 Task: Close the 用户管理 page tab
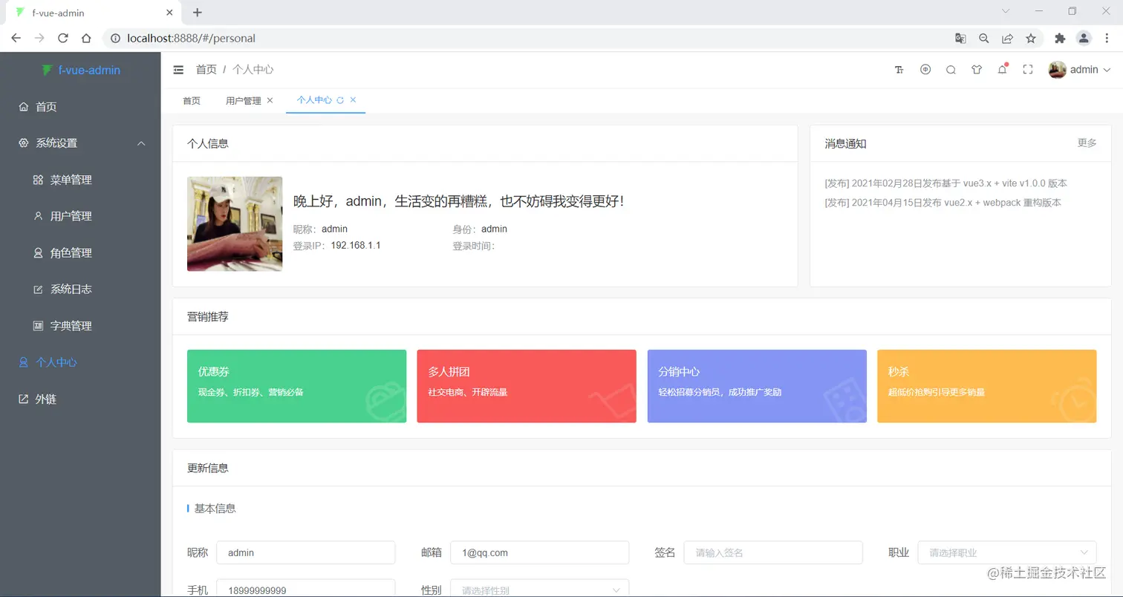pyautogui.click(x=270, y=100)
